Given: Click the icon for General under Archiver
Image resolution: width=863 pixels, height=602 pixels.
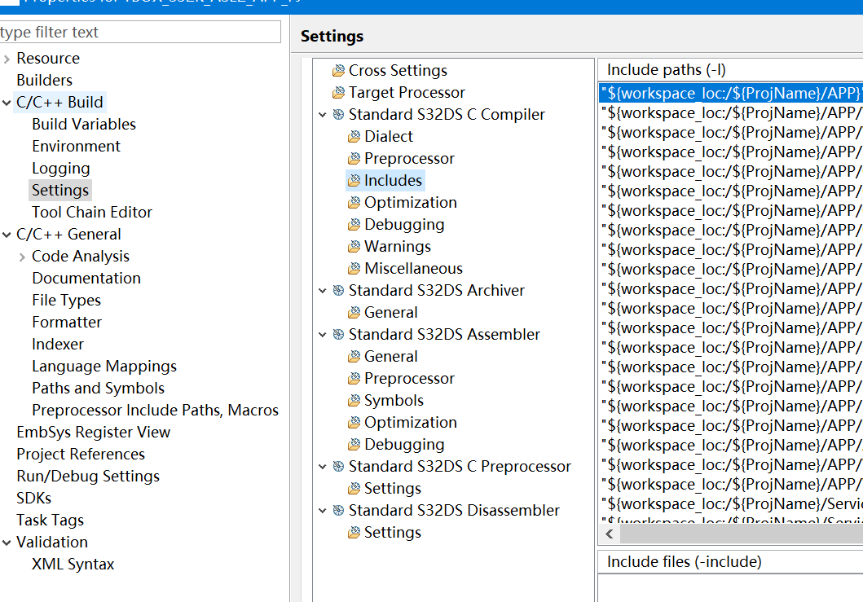Looking at the screenshot, I should 354,313.
